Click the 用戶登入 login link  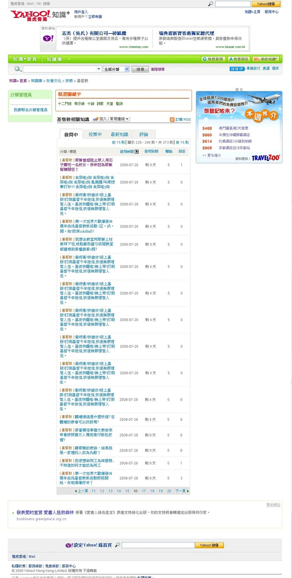(x=81, y=12)
